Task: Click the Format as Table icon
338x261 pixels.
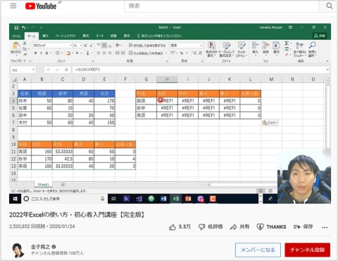Action: [226, 46]
